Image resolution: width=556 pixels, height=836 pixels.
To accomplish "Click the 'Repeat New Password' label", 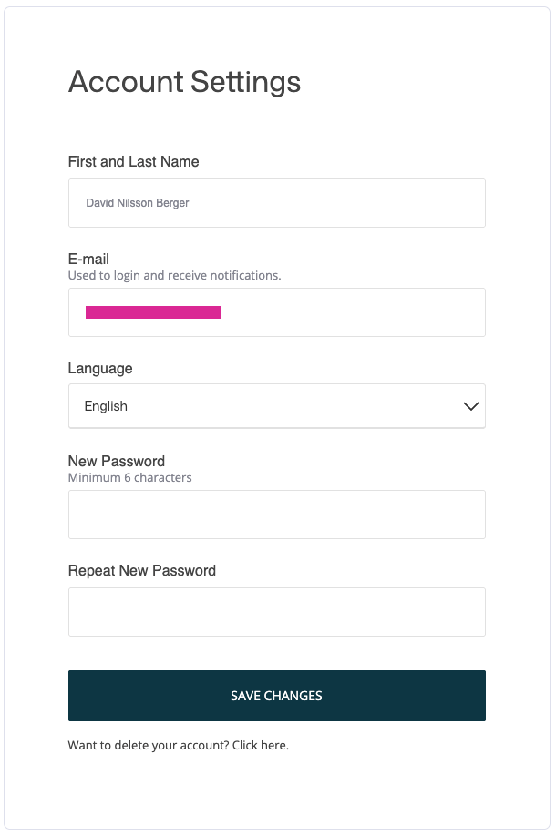I will click(x=142, y=571).
